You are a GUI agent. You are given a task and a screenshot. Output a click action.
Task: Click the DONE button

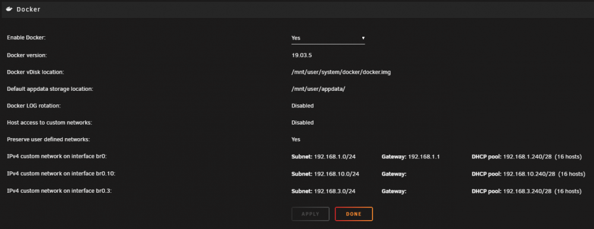pyautogui.click(x=354, y=214)
